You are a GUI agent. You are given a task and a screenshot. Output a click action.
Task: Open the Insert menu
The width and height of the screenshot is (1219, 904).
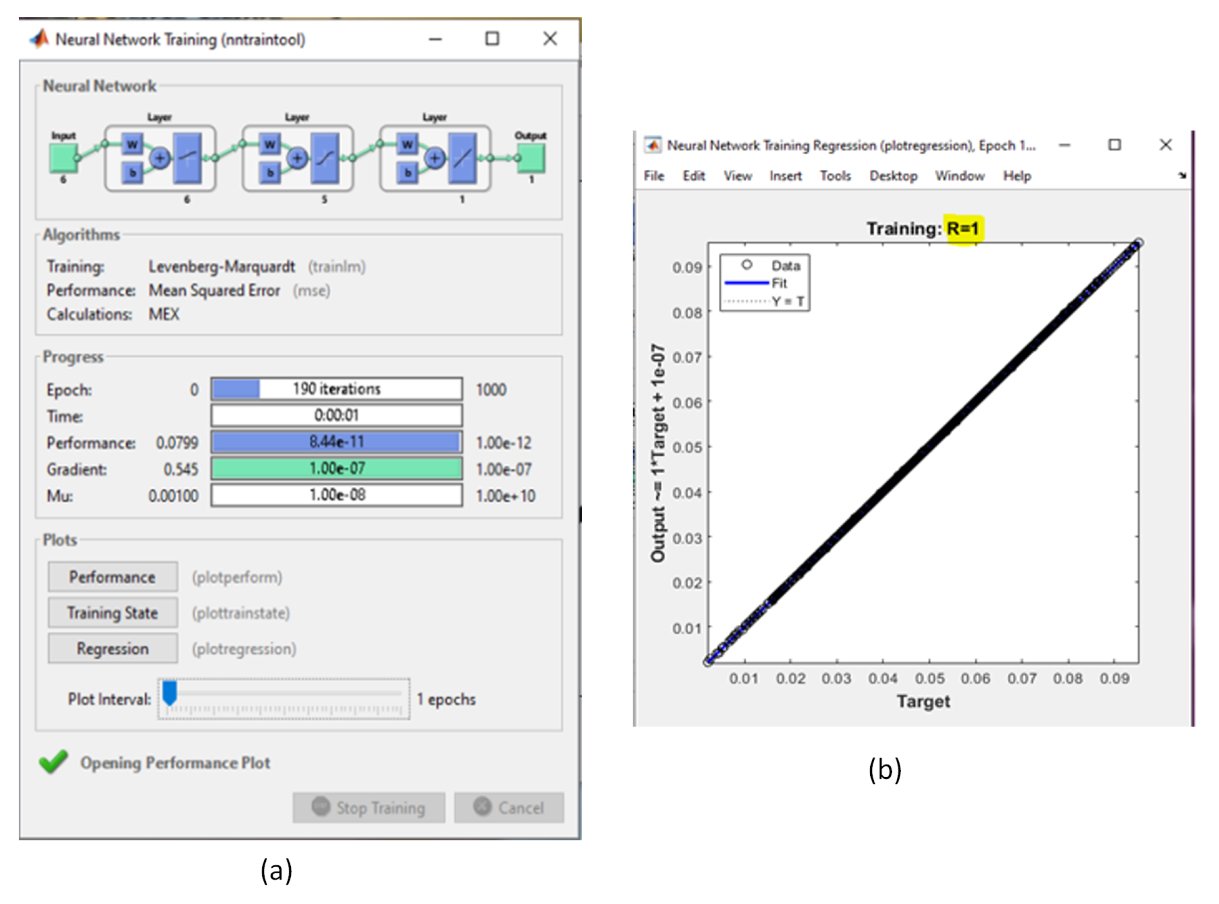click(785, 176)
